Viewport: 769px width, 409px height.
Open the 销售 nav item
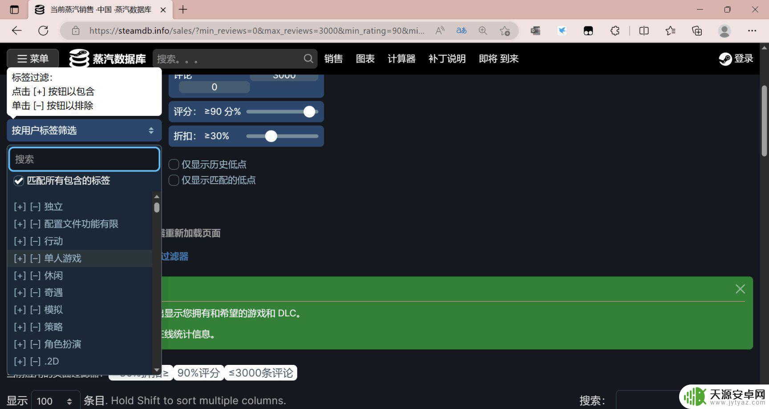click(333, 58)
